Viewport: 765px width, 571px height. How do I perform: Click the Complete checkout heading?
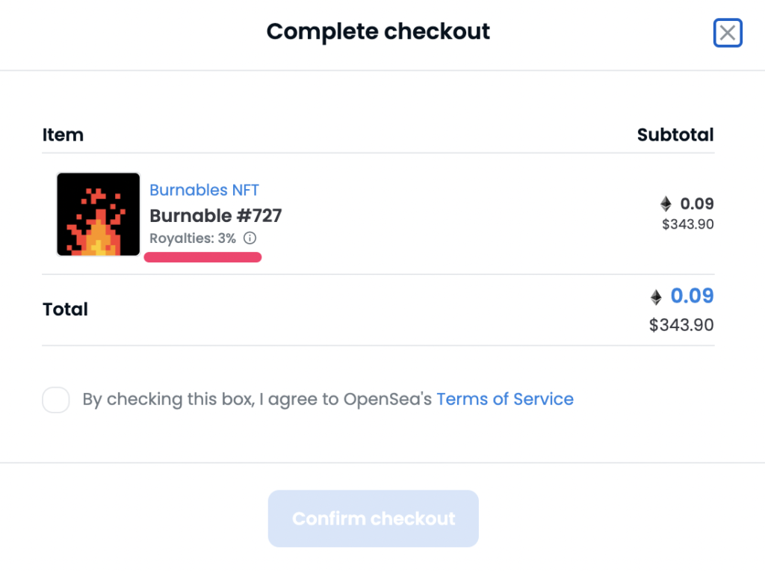click(378, 31)
